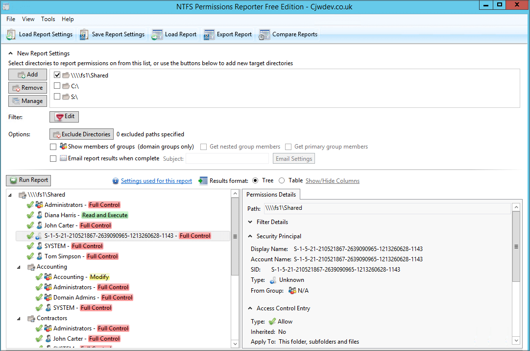Click the user icon next to Tom Simpson
This screenshot has height=351, width=530.
tap(39, 256)
